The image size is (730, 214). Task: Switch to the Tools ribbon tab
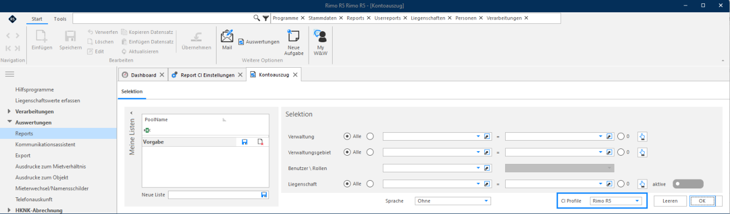tap(60, 18)
